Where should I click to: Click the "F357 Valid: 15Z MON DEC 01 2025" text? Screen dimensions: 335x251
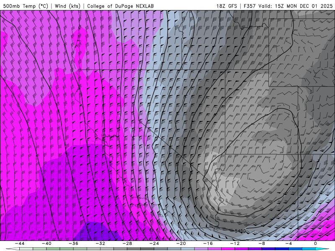coord(288,6)
